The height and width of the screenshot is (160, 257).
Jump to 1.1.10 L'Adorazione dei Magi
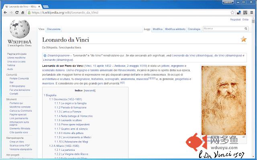coord(71,142)
